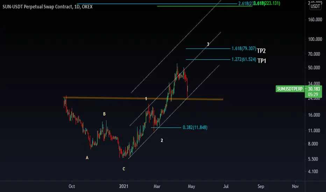
Task: Select the wave label 2 below channel
Action: (x=162, y=141)
